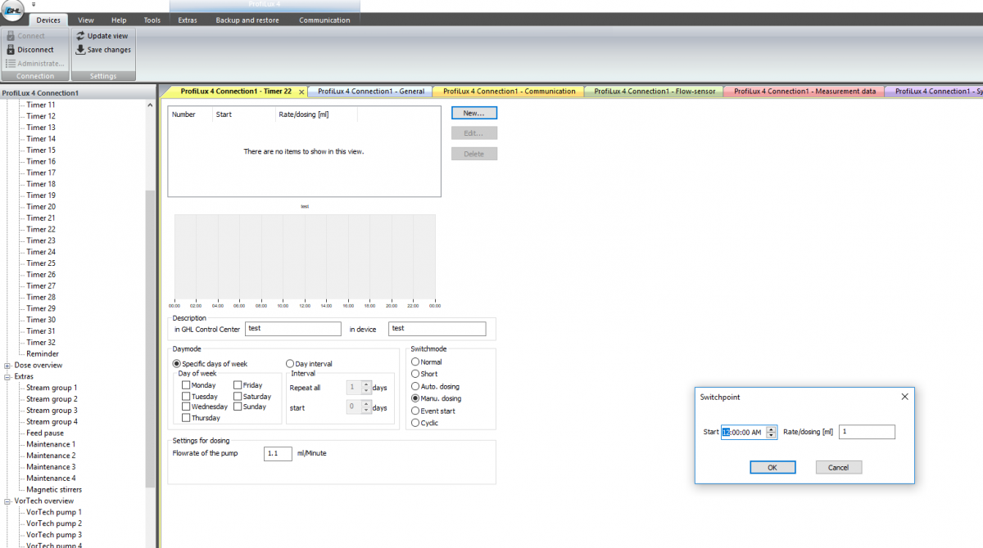Switch to the Connection1 - General tab
The height and width of the screenshot is (548, 983).
point(371,92)
